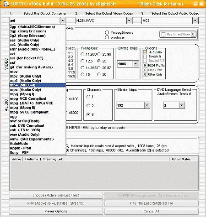The width and height of the screenshot is (206, 217).
Task: Select 12.5 frames per second
Action: coord(82,61)
